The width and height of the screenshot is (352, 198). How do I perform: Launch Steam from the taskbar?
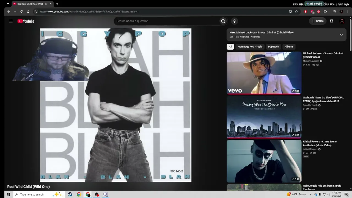70,194
